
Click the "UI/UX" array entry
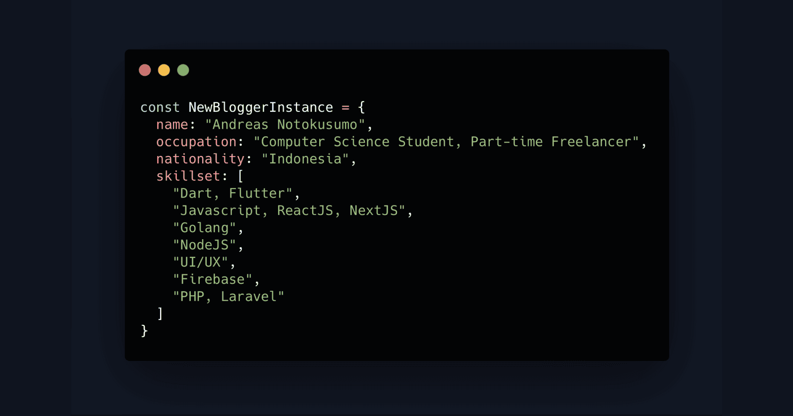(x=200, y=262)
